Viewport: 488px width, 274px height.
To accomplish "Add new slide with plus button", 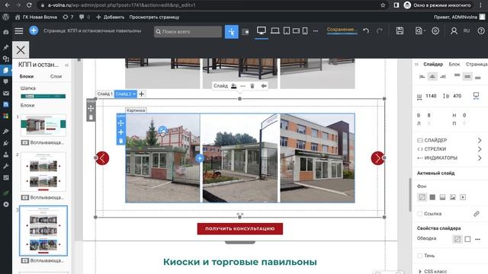I will pos(141,94).
